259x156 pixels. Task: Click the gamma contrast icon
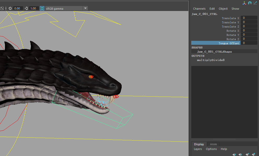tap(26, 8)
